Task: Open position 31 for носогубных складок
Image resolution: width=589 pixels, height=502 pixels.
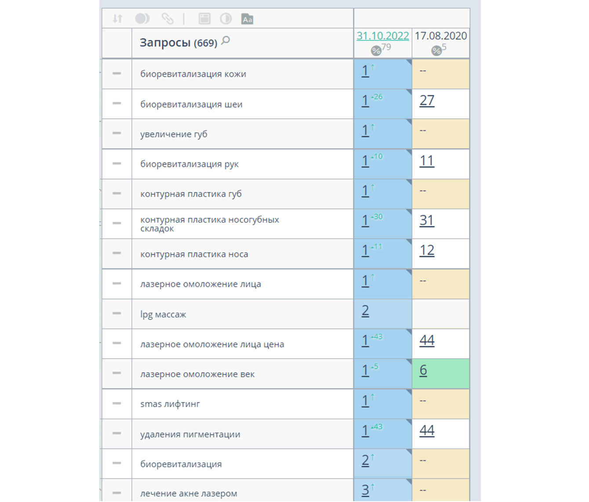Action: click(x=426, y=220)
